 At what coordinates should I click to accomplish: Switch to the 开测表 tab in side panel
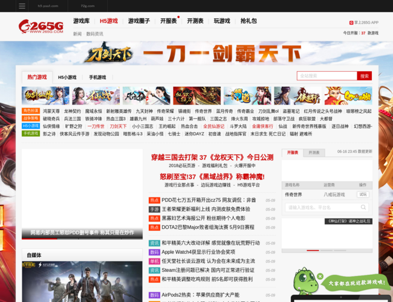coord(314,153)
